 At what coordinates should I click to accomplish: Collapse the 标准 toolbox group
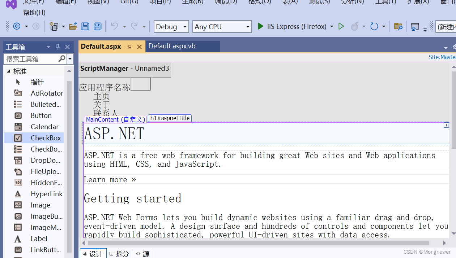(x=8, y=71)
